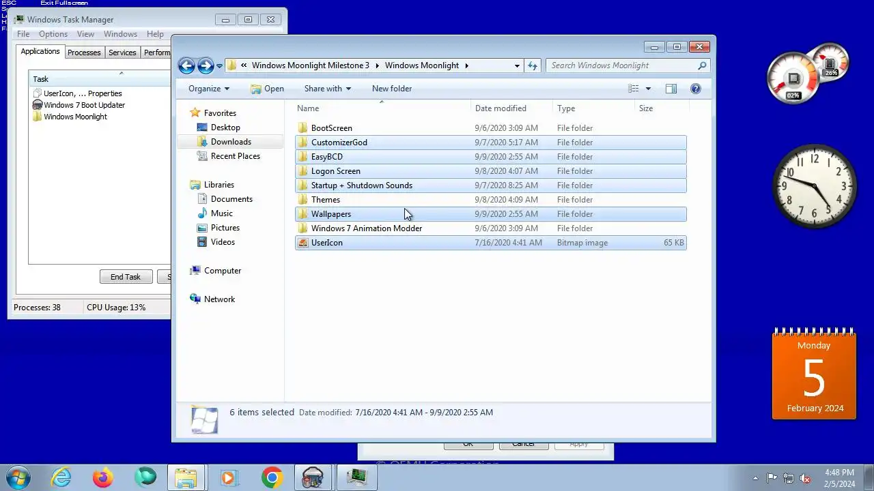Show hidden icons in the system tray

coord(755,478)
